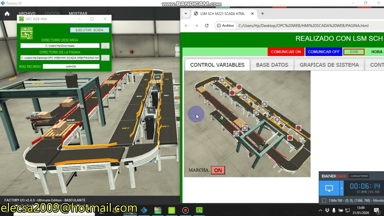Viewport: 384px width, 216px height.
Task: Open the green LSM SCH taskbar app
Action: click(x=199, y=210)
